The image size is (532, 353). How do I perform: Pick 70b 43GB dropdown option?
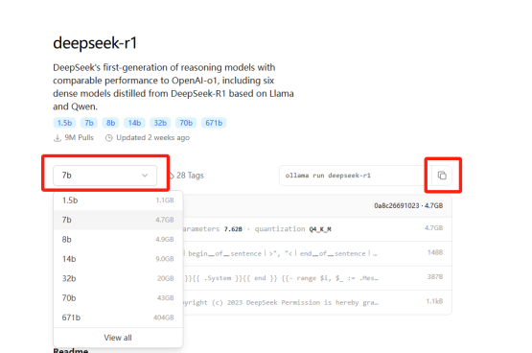(118, 298)
